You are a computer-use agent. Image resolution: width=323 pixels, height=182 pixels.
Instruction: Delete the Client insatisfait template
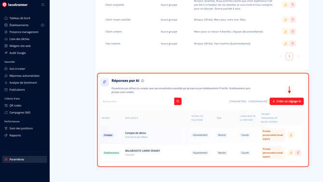tap(293, 5)
